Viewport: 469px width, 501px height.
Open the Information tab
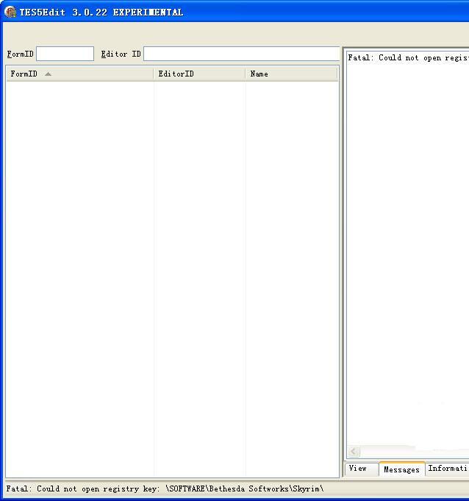click(x=447, y=469)
